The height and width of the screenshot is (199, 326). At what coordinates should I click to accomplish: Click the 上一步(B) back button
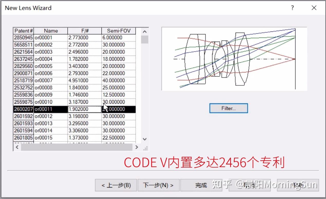tap(116, 185)
